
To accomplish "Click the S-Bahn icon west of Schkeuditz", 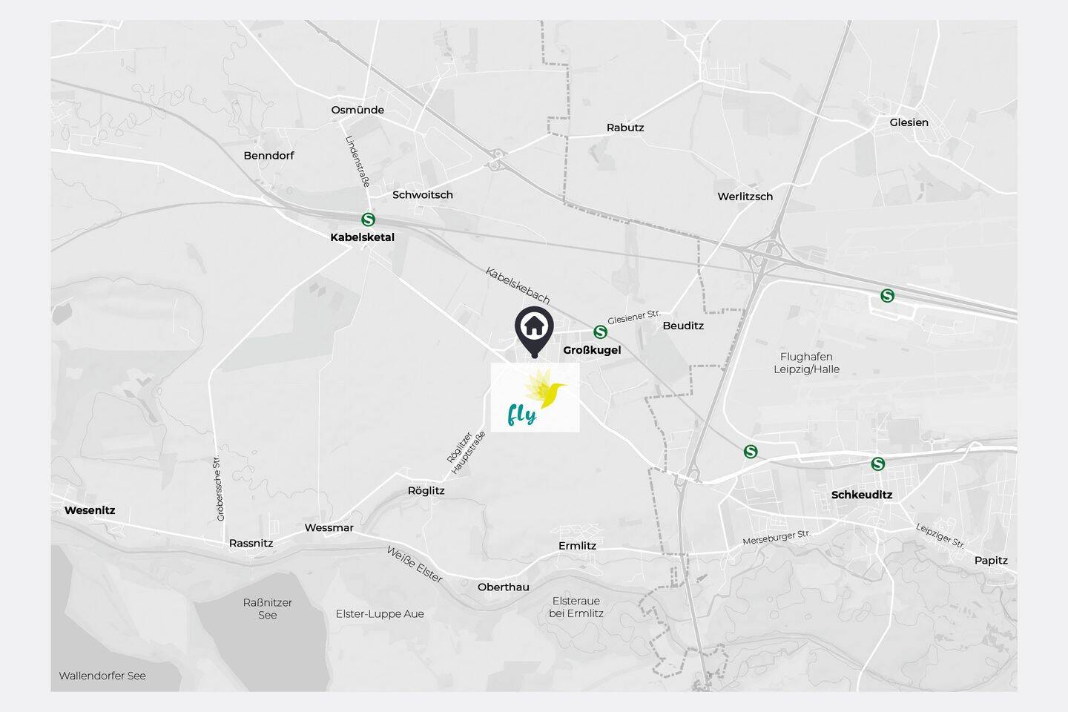I will click(x=751, y=451).
